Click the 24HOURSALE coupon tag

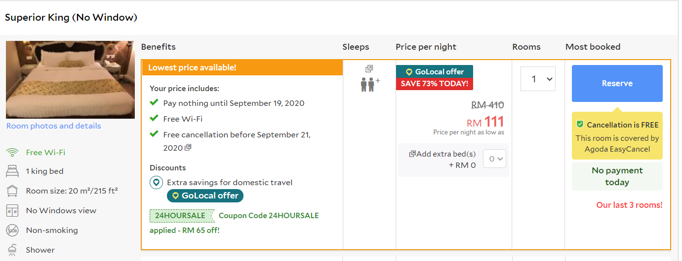181,216
